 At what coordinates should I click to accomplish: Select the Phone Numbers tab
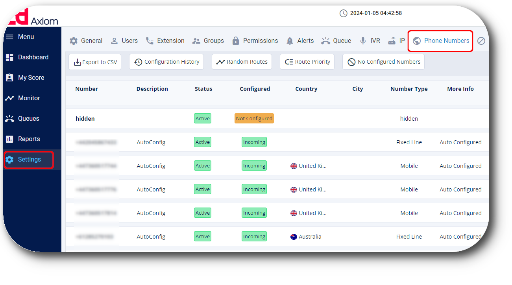coord(441,41)
